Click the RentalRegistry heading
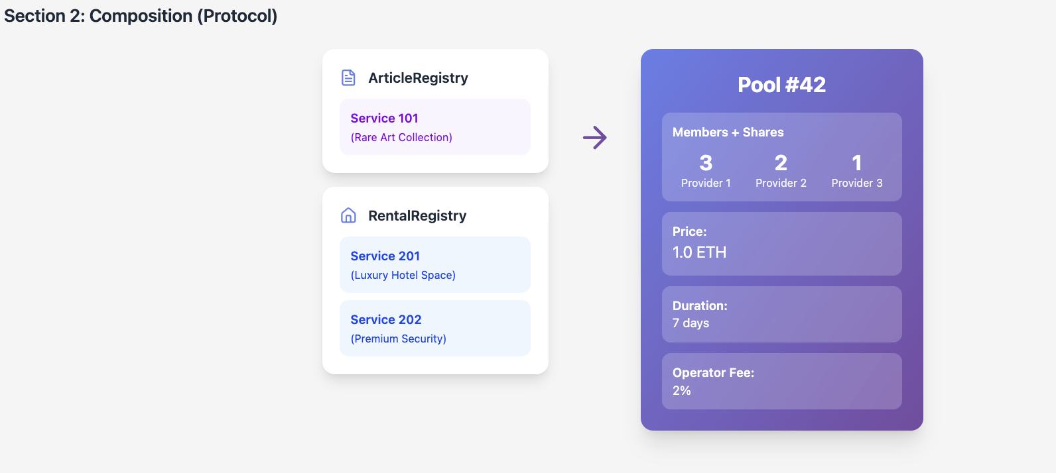The height and width of the screenshot is (473, 1056). 417,215
